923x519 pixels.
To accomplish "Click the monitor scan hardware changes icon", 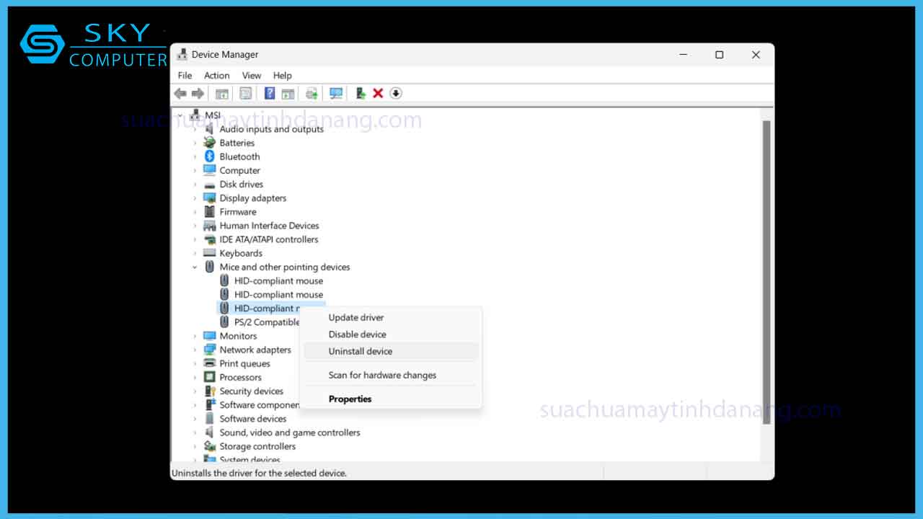I will [x=335, y=94].
